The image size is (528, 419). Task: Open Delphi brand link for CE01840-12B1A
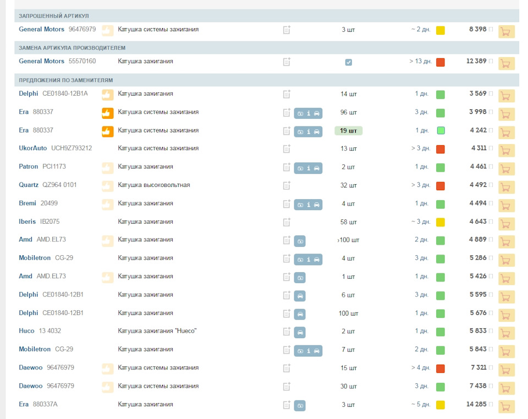pyautogui.click(x=28, y=93)
